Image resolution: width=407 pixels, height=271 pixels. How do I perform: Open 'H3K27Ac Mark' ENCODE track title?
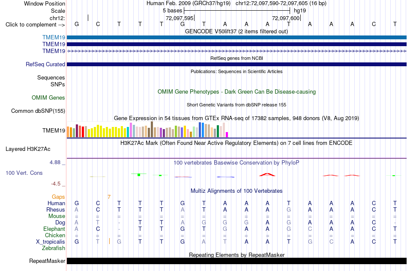[236, 143]
